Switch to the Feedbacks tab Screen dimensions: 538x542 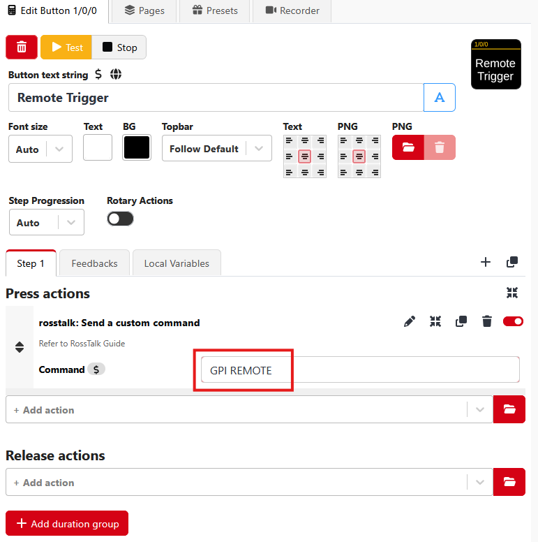95,263
